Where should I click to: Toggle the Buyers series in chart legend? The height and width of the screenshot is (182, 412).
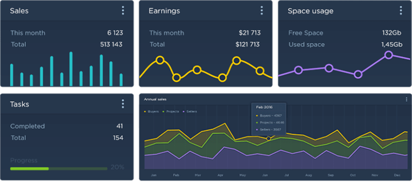[151, 111]
